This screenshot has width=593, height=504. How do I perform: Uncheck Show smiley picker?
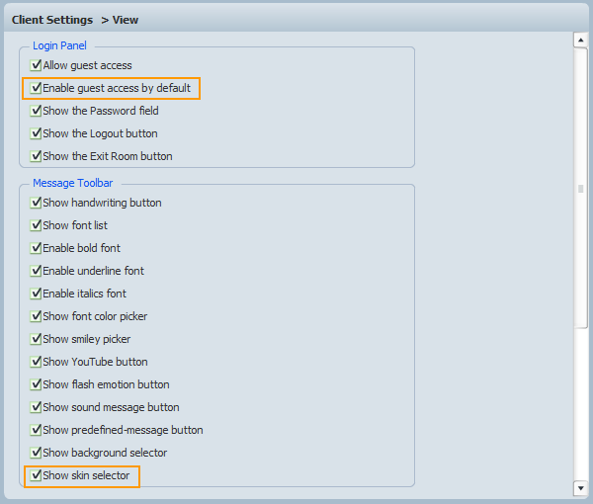[36, 339]
